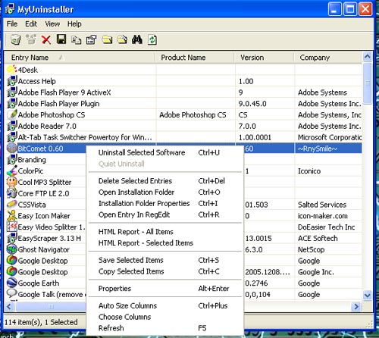Click the Refresh toolbar icon
This screenshot has height=338, width=379.
(x=152, y=39)
